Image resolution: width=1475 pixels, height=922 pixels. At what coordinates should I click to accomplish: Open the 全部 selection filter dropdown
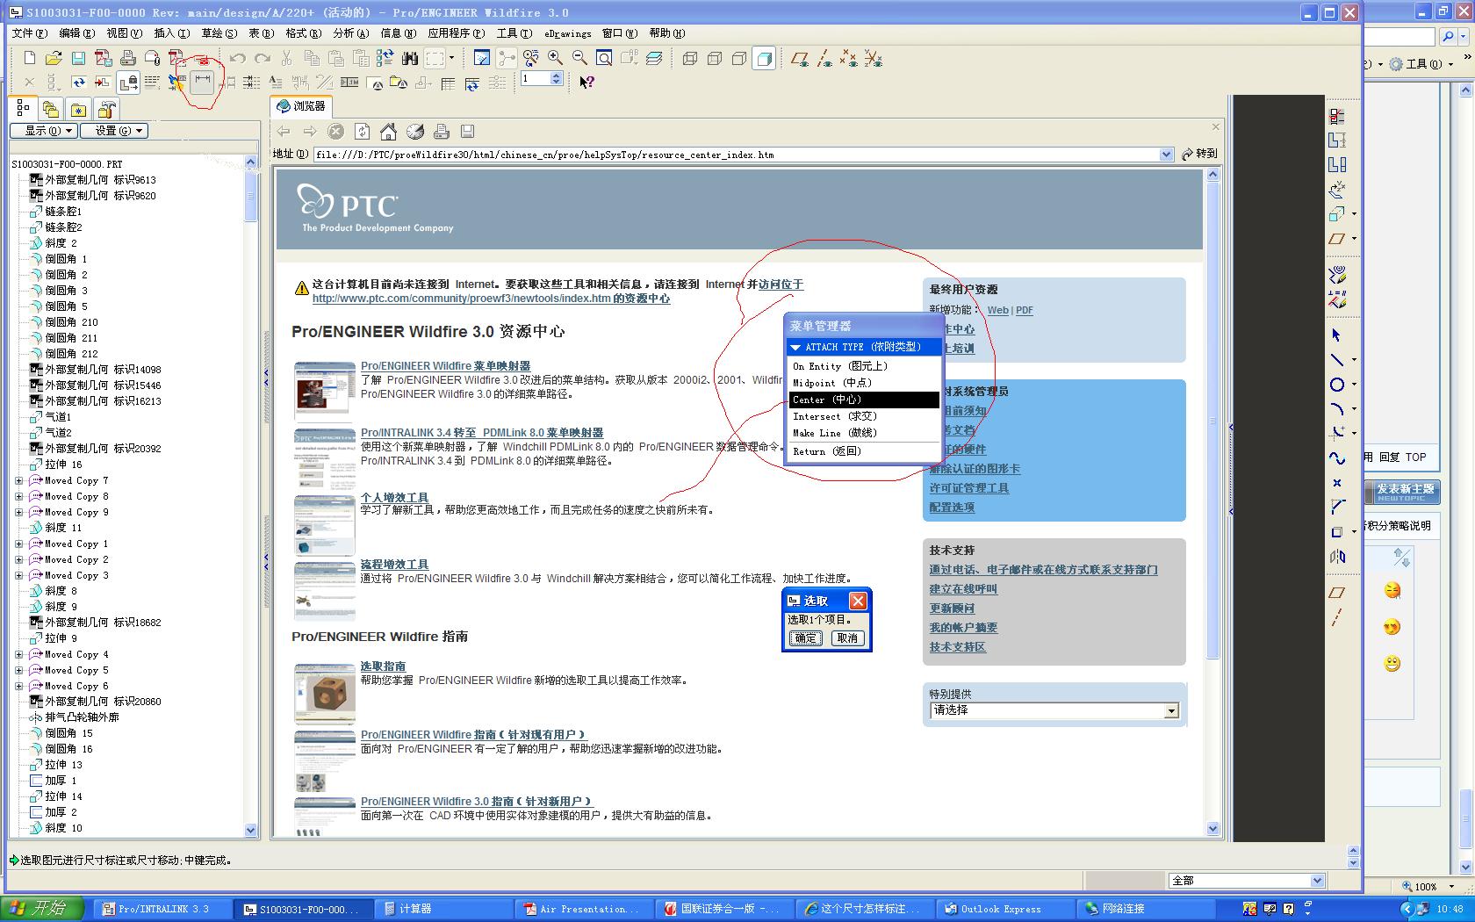pyautogui.click(x=1246, y=880)
